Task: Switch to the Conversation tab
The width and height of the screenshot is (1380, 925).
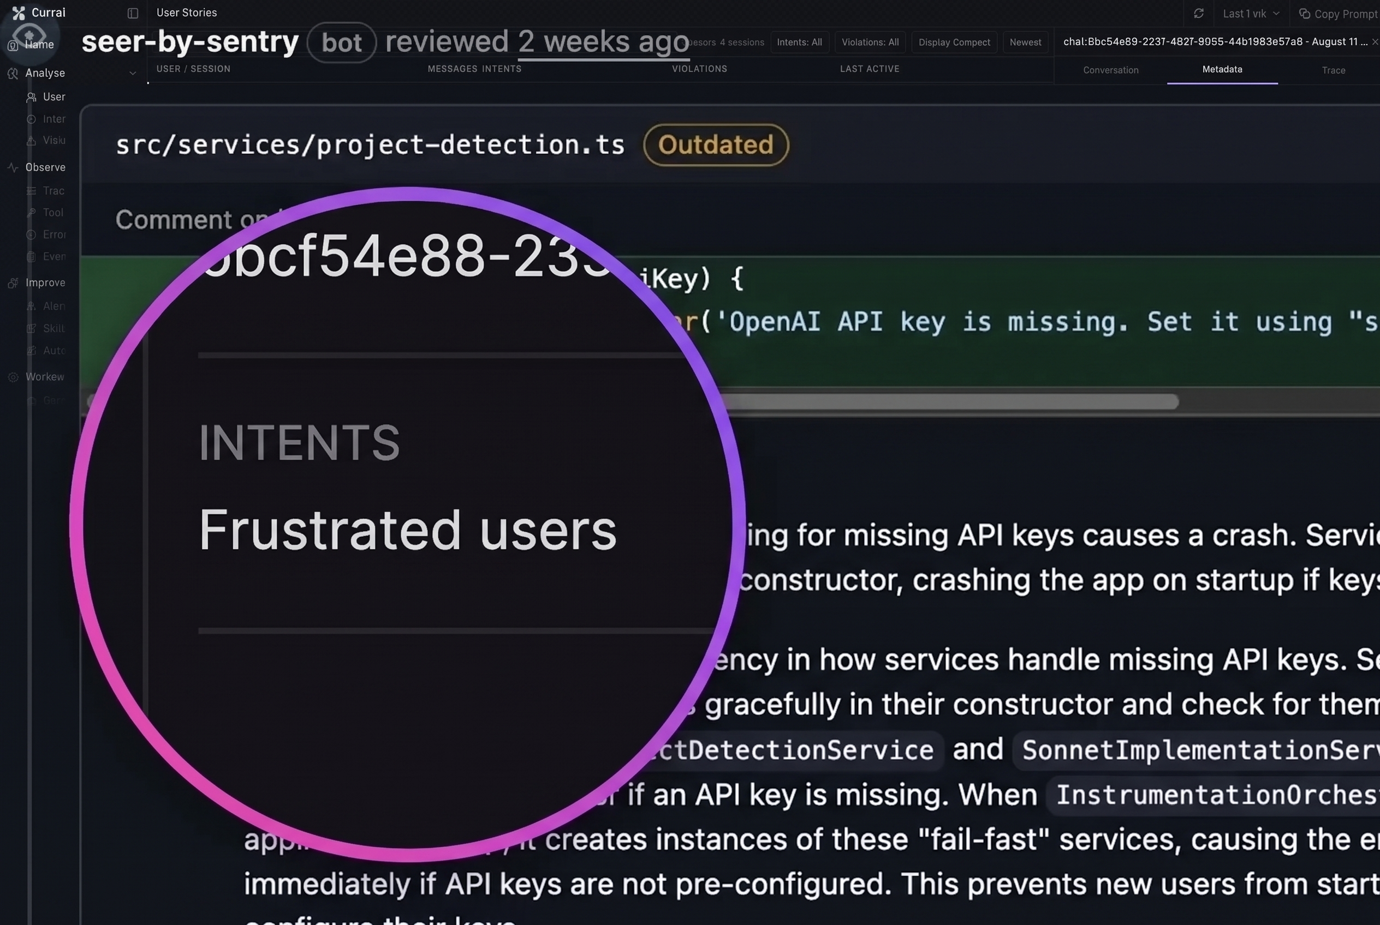Action: point(1111,70)
